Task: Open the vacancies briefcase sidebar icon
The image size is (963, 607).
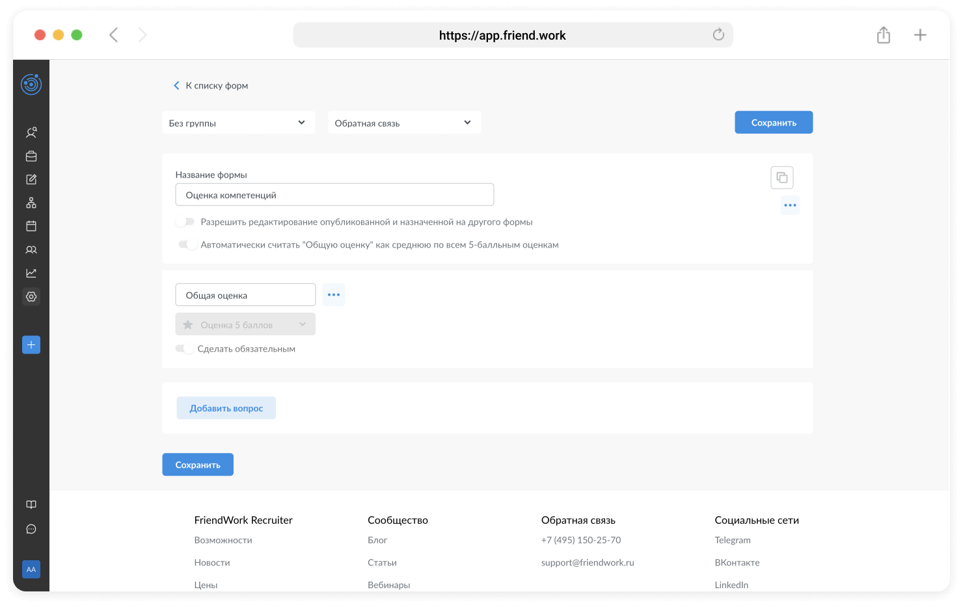Action: [31, 156]
